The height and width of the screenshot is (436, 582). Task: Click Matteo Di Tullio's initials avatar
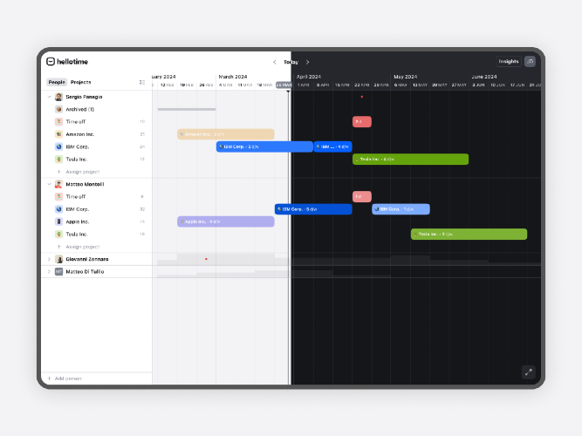tap(58, 271)
